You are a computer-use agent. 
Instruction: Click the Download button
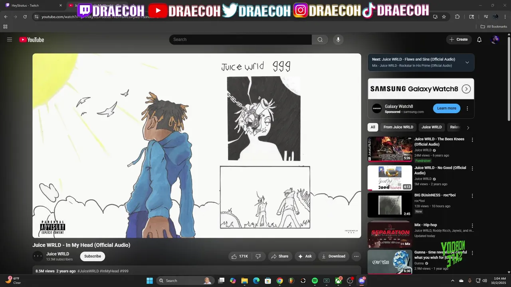tap(334, 256)
